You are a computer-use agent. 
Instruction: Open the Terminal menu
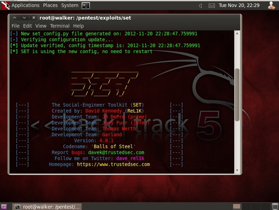click(x=60, y=26)
